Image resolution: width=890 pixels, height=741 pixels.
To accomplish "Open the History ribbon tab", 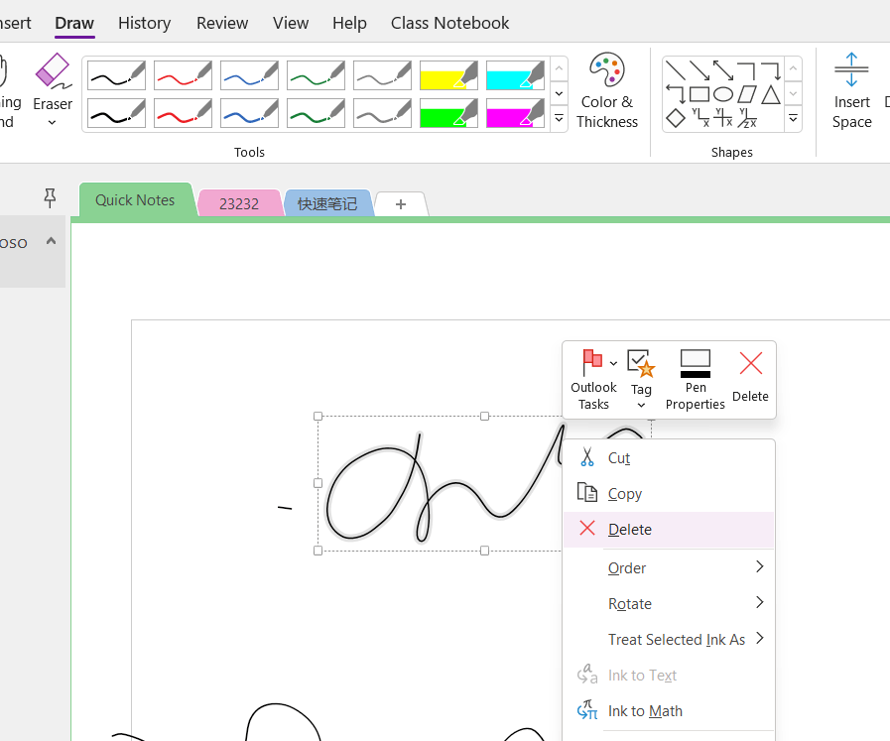I will point(144,23).
